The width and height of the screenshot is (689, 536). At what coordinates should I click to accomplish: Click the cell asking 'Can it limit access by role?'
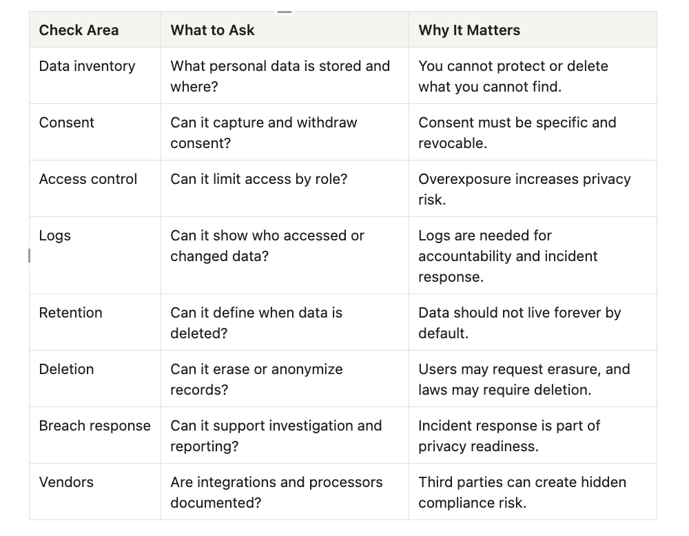pos(285,189)
